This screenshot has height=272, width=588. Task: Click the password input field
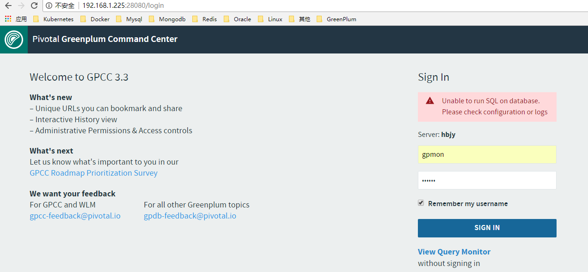tap(487, 180)
